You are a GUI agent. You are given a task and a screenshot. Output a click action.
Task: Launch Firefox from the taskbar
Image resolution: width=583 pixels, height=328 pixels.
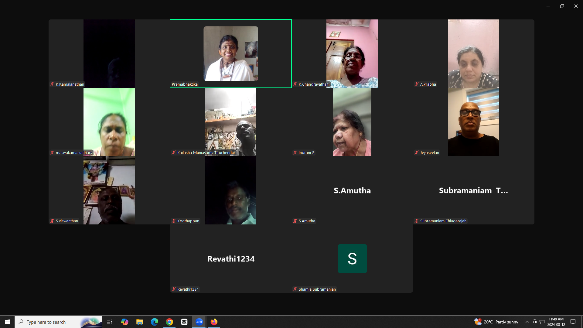[214, 322]
